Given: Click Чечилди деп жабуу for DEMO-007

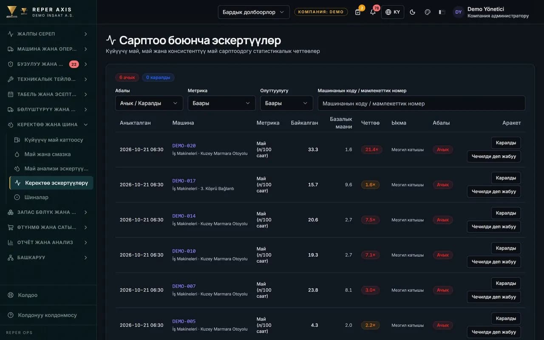Looking at the screenshot, I should (494, 297).
